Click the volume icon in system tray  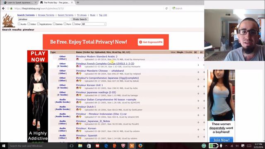tap(237, 146)
